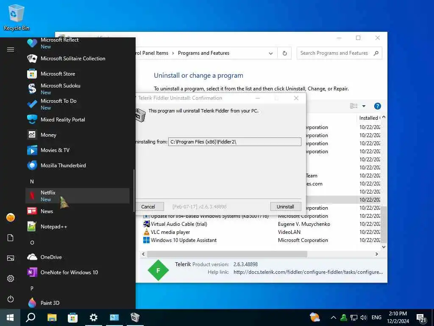The image size is (434, 326).
Task: Select Eugene V. Muzychenko publisher cell
Action: pyautogui.click(x=304, y=224)
